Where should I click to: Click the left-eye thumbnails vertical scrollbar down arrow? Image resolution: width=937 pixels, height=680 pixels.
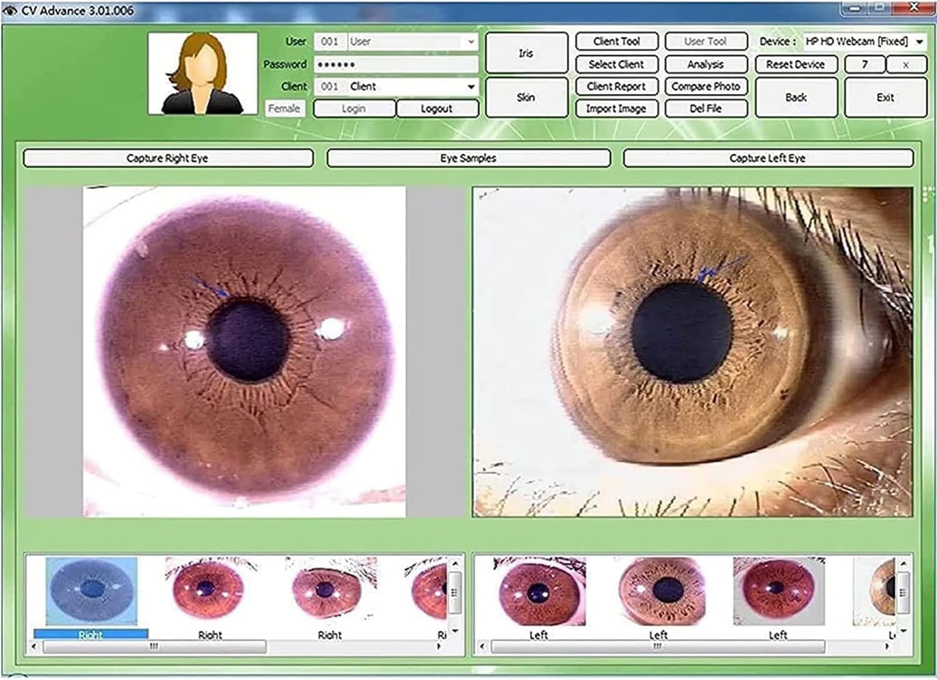pyautogui.click(x=904, y=632)
